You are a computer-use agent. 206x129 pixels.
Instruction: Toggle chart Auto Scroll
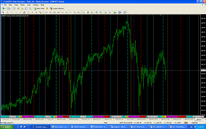click(x=105, y=12)
